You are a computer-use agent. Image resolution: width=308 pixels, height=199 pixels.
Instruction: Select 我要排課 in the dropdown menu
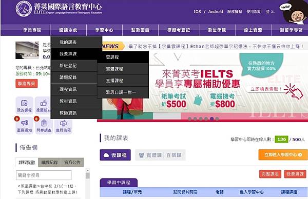[x=76, y=54]
